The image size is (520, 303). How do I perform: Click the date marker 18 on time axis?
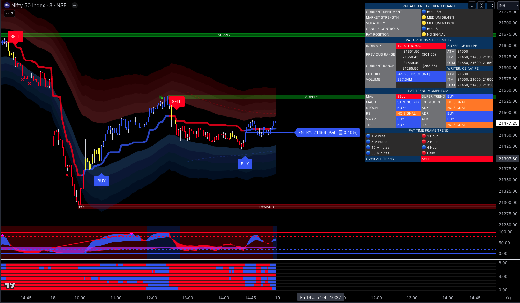click(x=53, y=298)
